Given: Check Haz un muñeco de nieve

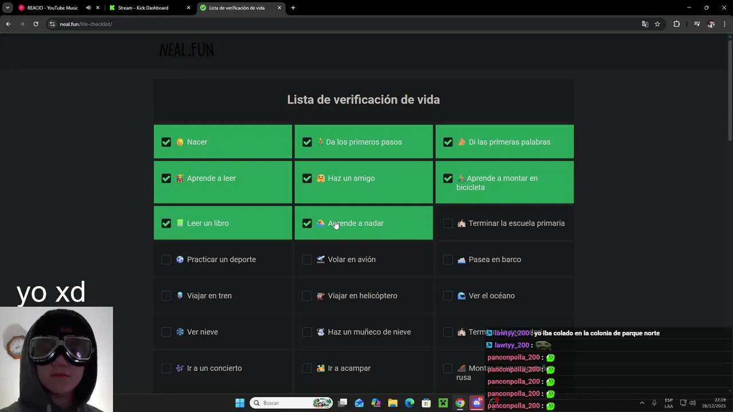Looking at the screenshot, I should [x=307, y=332].
